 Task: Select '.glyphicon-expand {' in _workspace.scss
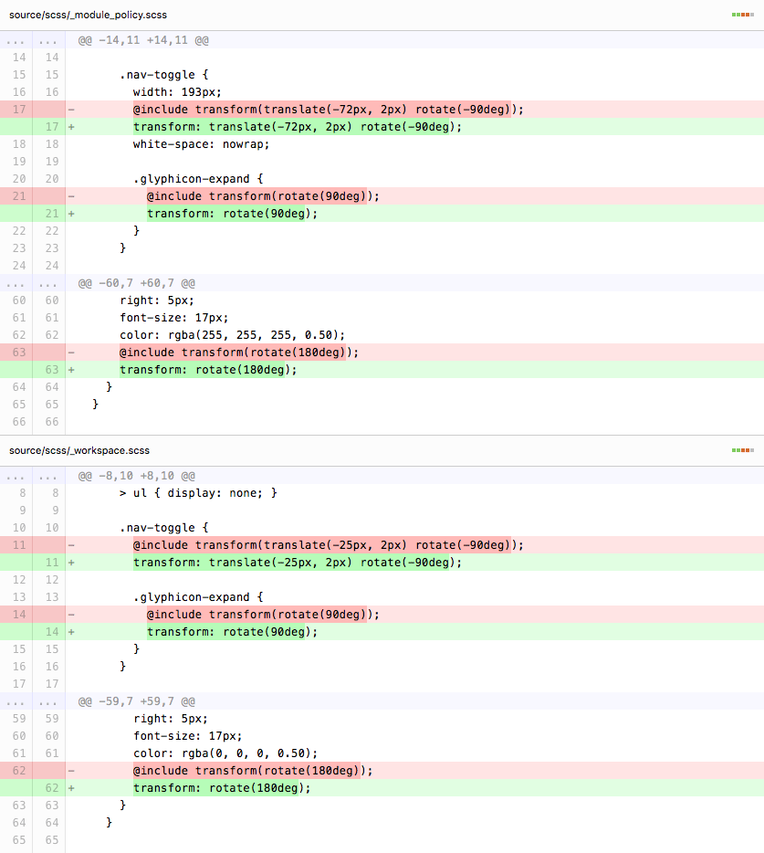198,597
